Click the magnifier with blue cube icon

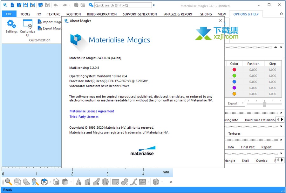coord(35,182)
